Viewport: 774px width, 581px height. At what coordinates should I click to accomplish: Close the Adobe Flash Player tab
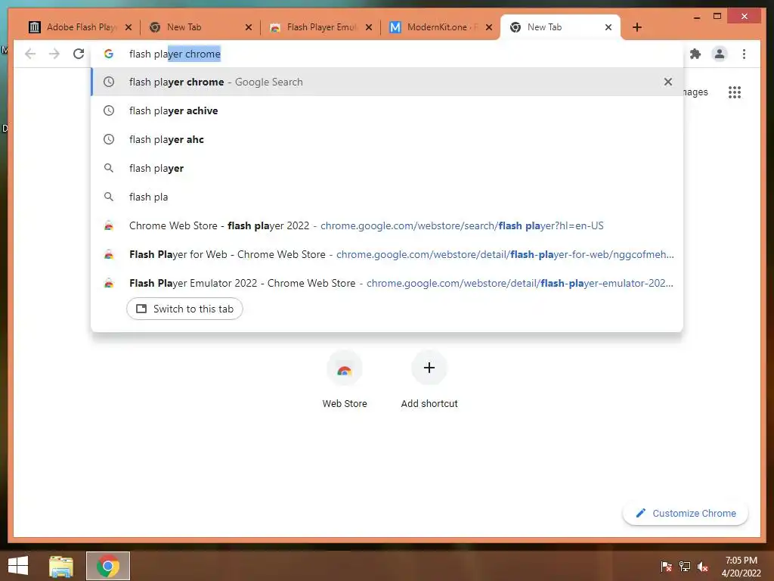coord(128,27)
